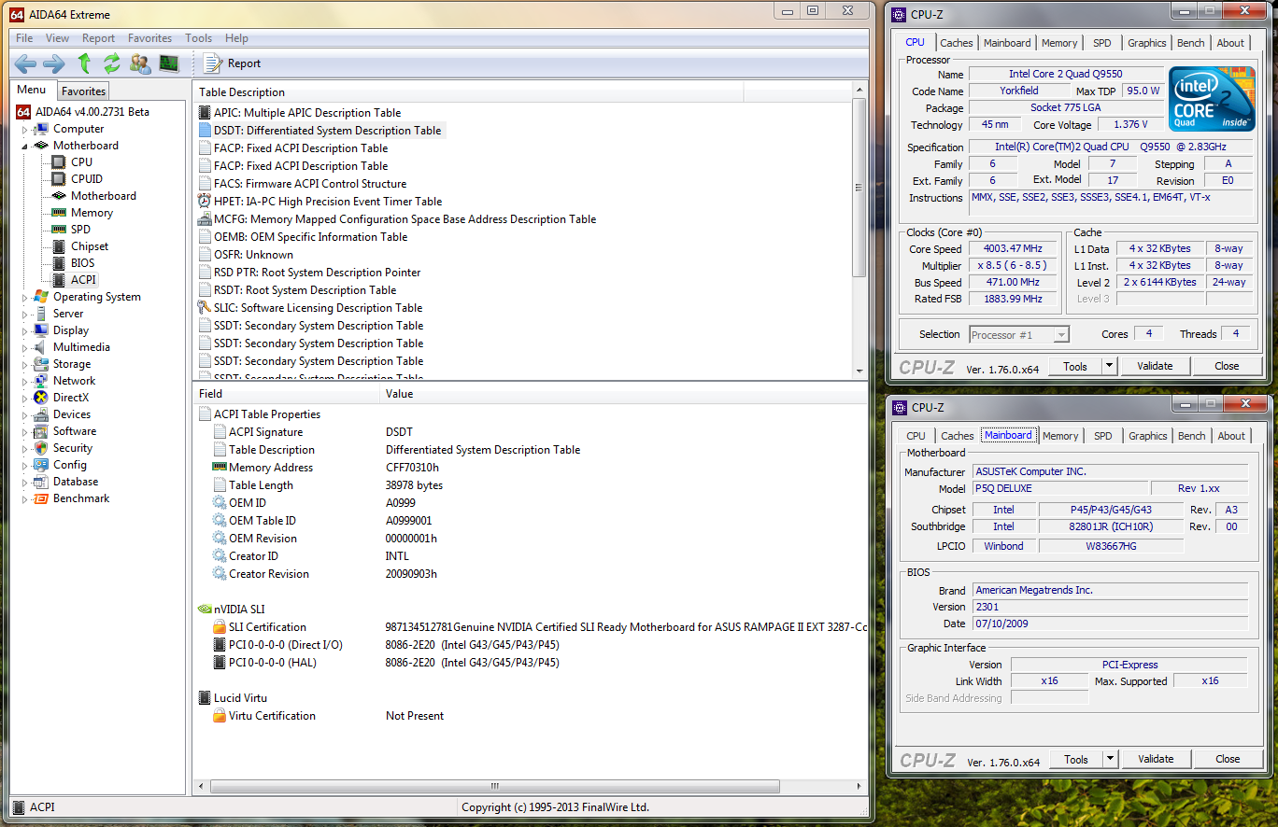
Task: Select the Multimedia node in the tree
Action: [x=81, y=347]
